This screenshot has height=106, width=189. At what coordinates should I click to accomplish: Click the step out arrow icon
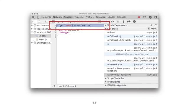click(x=123, y=21)
